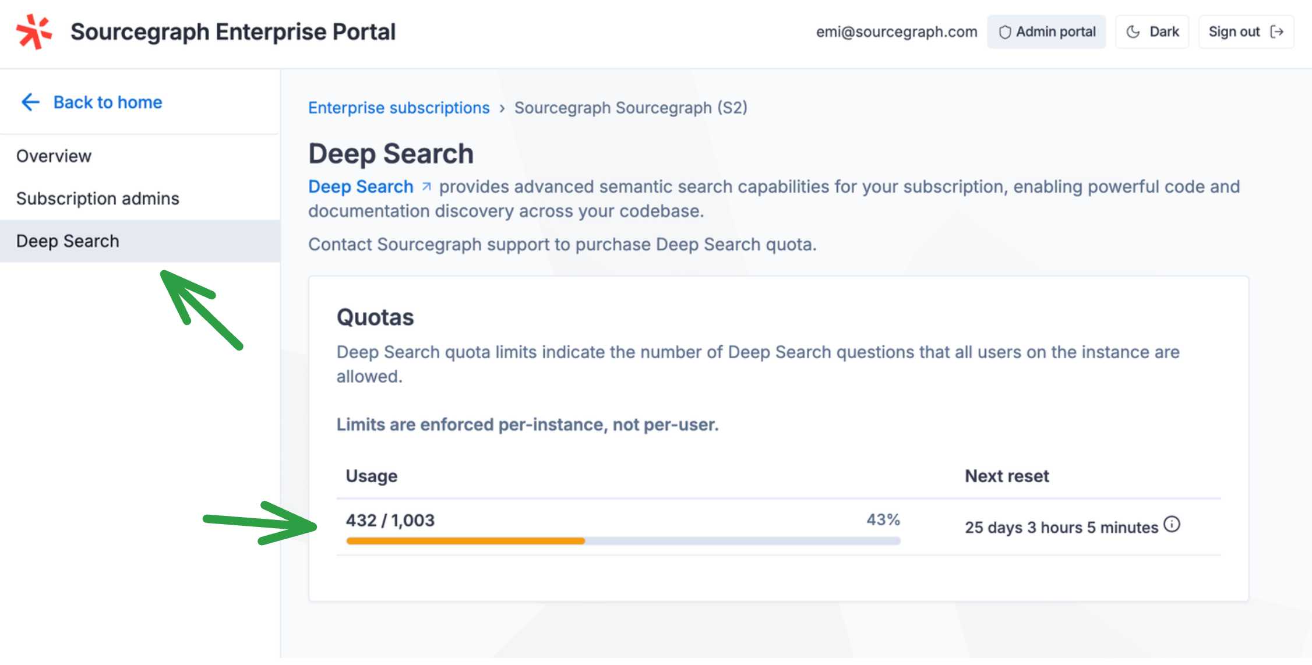Click the back arrow icon
Image resolution: width=1312 pixels, height=665 pixels.
[30, 102]
